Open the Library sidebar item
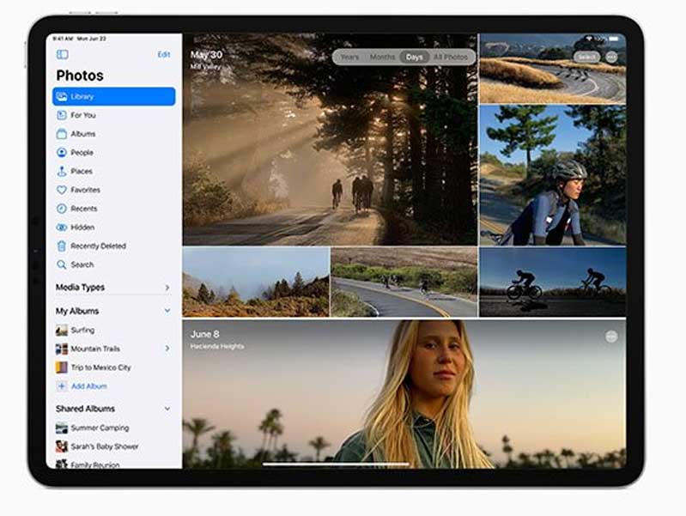The image size is (686, 516). click(113, 96)
